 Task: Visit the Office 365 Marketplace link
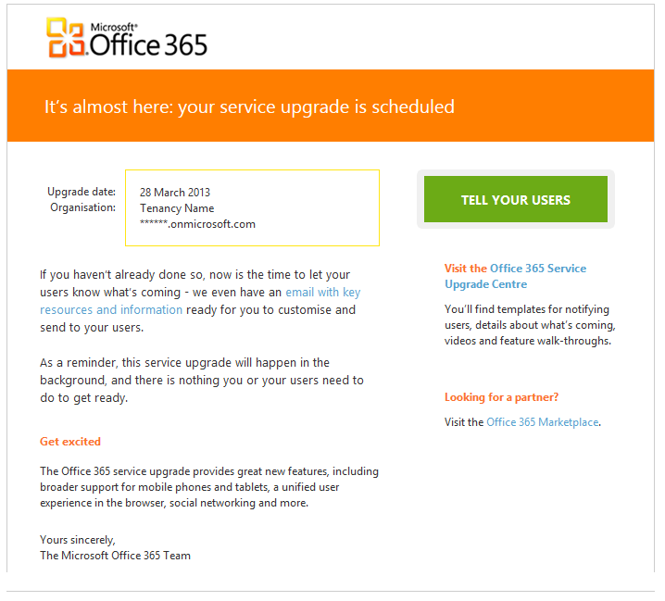543,422
